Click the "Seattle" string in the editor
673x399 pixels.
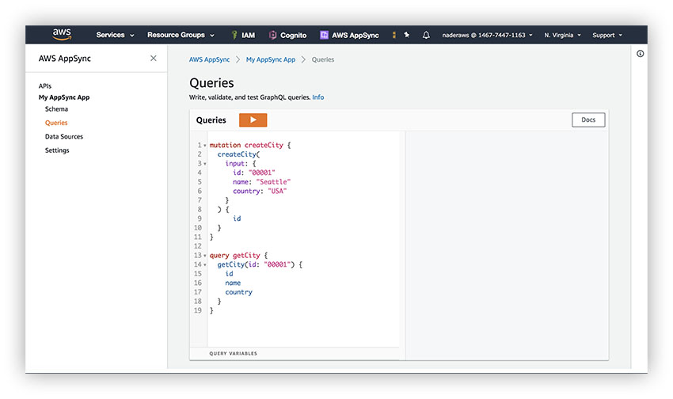[273, 182]
